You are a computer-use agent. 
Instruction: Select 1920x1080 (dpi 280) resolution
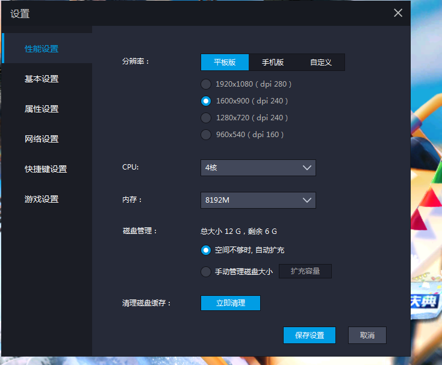[206, 84]
